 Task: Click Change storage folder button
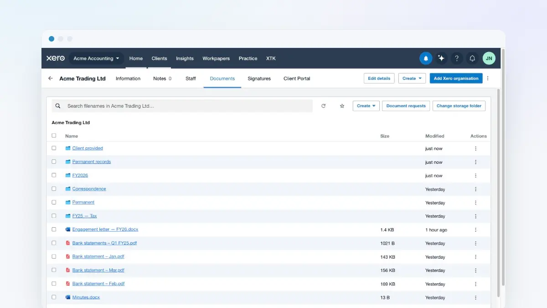click(x=459, y=106)
